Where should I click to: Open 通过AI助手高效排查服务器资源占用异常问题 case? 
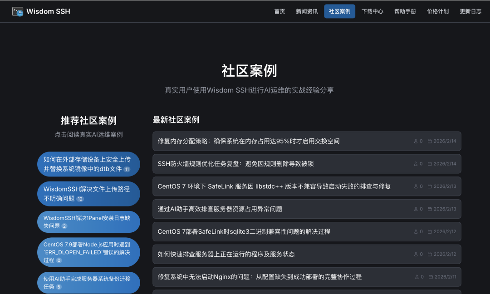[x=307, y=209]
